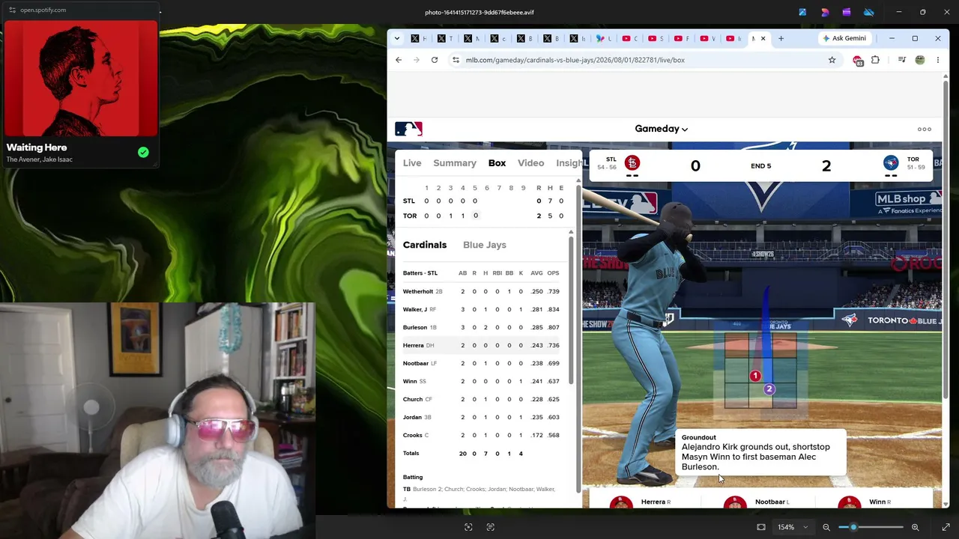Open a new browser tab
The height and width of the screenshot is (539, 959).
781,38
